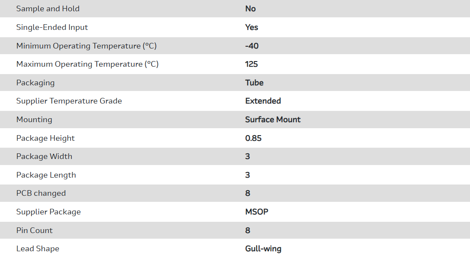Click the "Sample and Hold" label
470x256 pixels.
pyautogui.click(x=48, y=9)
